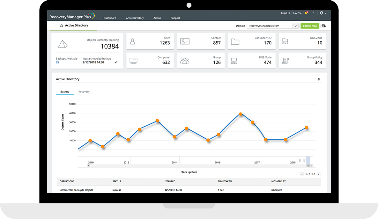Click the OPERATIONS column header
The width and height of the screenshot is (378, 219).
(x=67, y=181)
